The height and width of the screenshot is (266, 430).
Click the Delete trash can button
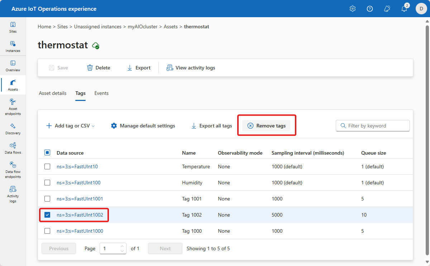(x=99, y=68)
